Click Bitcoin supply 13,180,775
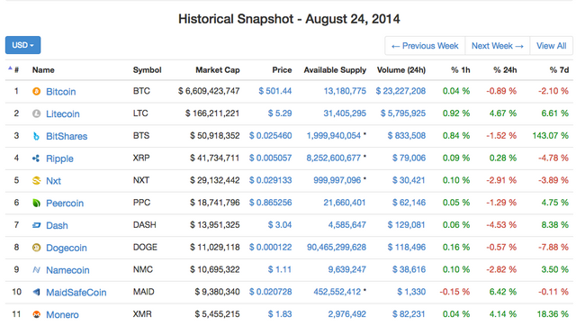The width and height of the screenshot is (576, 326). (345, 91)
